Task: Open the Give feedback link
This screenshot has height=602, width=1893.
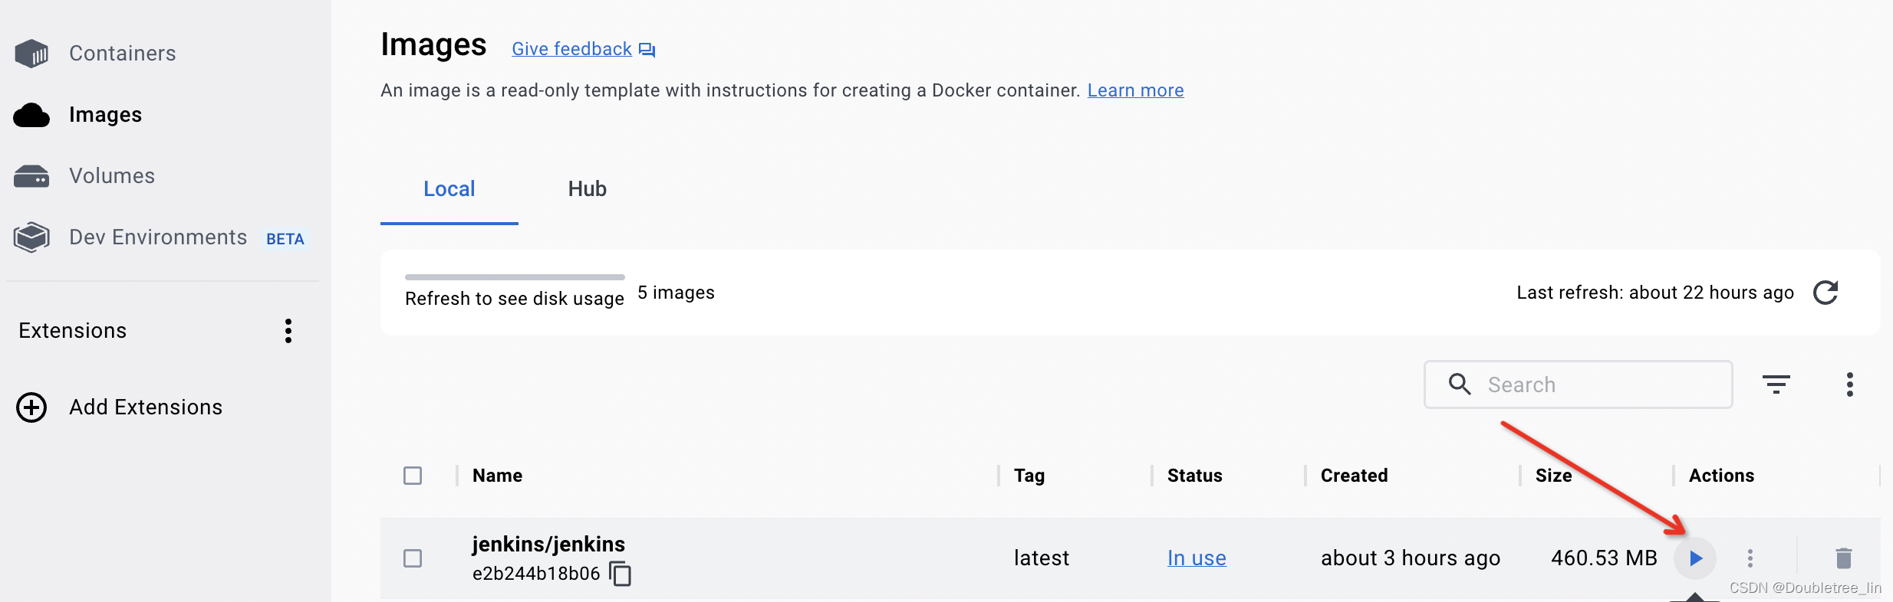Action: pyautogui.click(x=572, y=49)
